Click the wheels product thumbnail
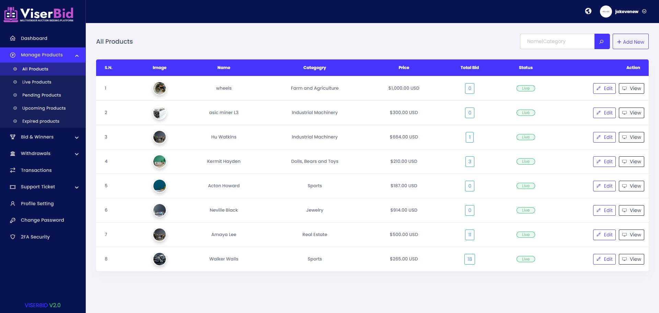The height and width of the screenshot is (313, 659). (x=160, y=88)
